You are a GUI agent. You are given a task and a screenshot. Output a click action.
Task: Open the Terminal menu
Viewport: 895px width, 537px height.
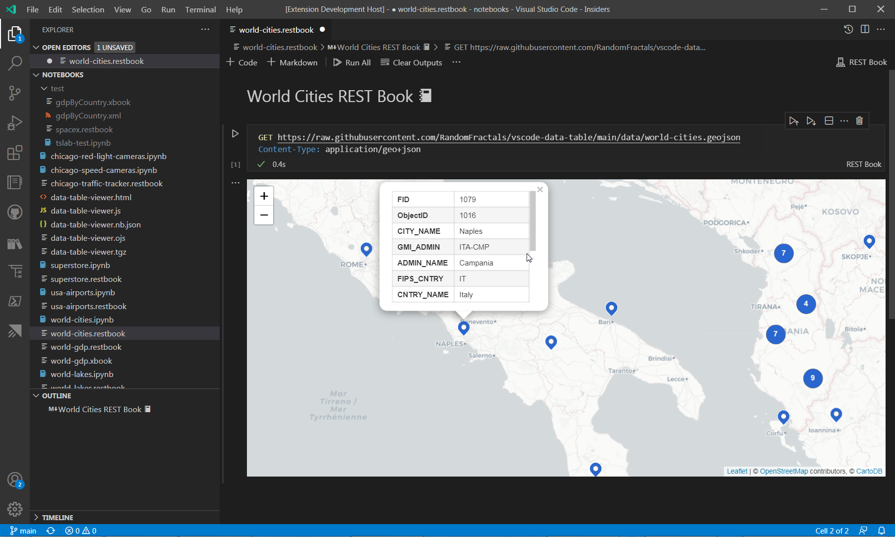(200, 9)
